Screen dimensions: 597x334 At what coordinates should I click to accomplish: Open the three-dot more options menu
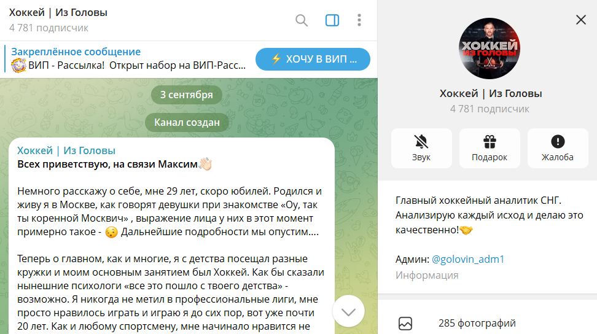359,20
